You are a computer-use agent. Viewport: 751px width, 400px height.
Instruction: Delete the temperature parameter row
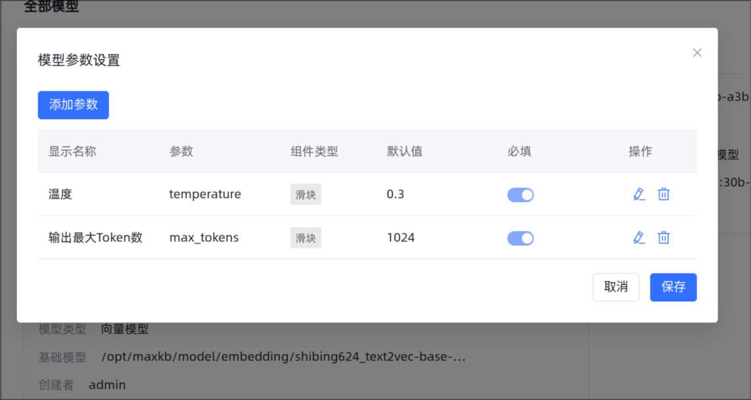tap(664, 194)
